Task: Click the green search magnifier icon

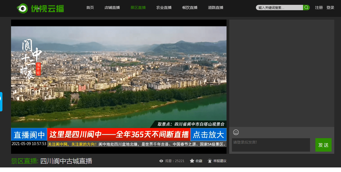Action: 306,7
